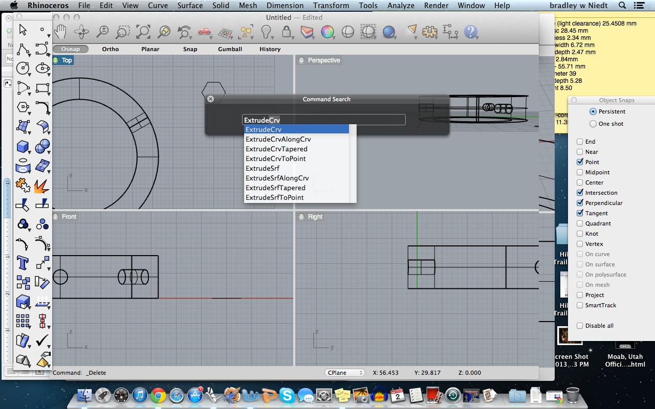This screenshot has width=655, height=409.
Task: Expand the Front viewport title menu
Action: (69, 217)
